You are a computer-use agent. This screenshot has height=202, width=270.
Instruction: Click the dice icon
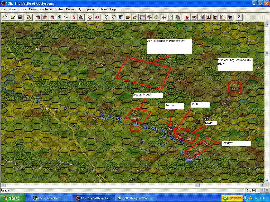point(178,17)
